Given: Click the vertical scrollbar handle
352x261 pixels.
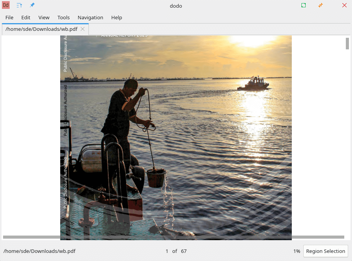Looking at the screenshot, I should coord(347,43).
